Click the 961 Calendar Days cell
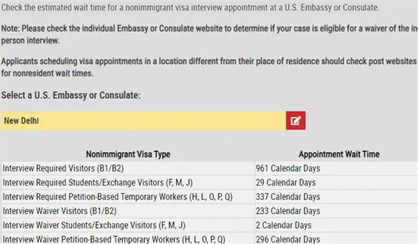Screen dimensions: 418x244 [288, 168]
